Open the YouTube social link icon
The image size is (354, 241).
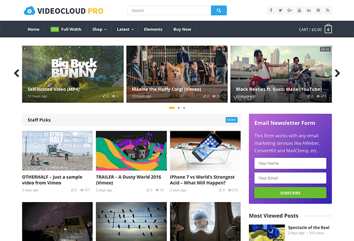click(299, 10)
